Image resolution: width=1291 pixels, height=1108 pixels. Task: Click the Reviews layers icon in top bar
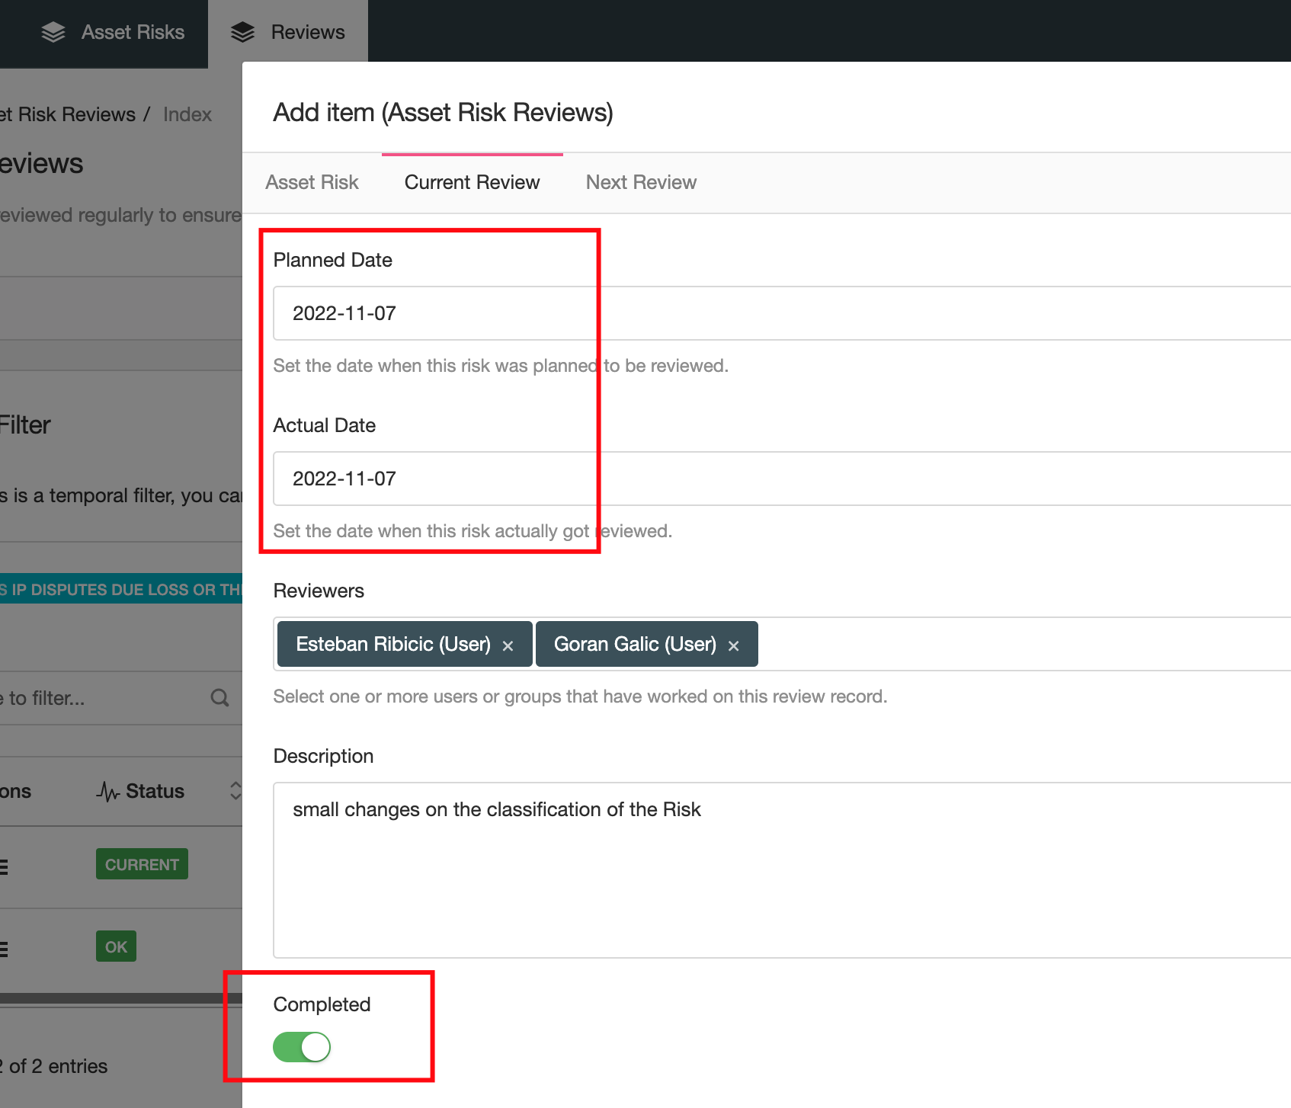pos(242,32)
